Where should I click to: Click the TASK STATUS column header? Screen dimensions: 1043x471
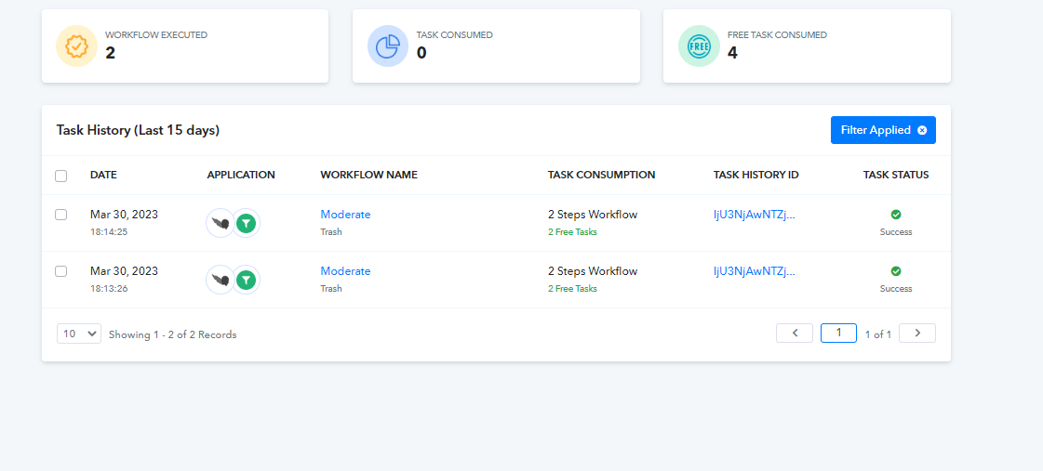pos(896,176)
